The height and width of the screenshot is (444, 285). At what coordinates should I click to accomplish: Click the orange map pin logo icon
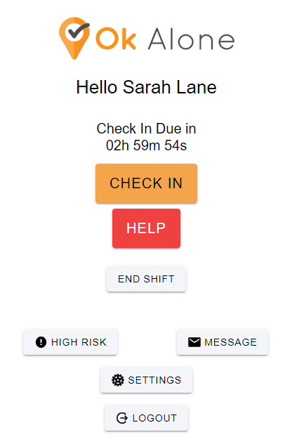click(74, 38)
